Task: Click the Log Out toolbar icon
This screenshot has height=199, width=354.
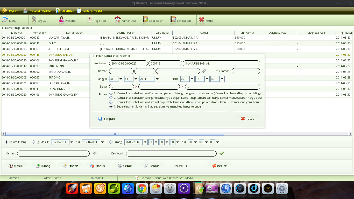Action: 40,20
